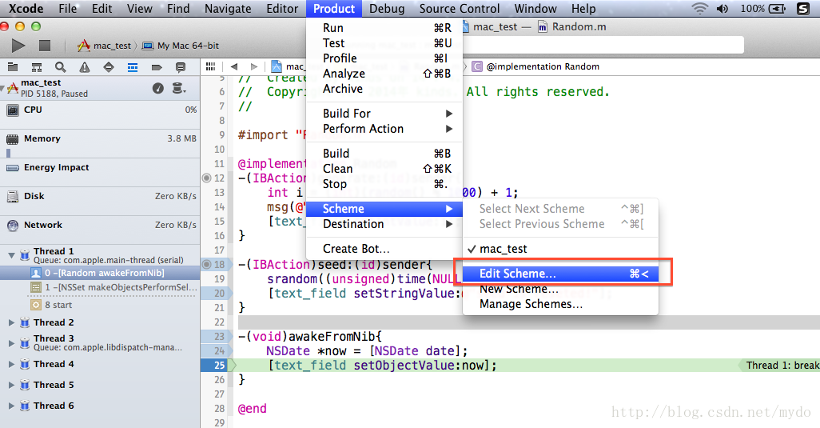Select the Network gauge row
This screenshot has height=428, width=820.
point(100,230)
